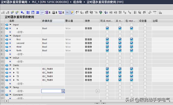Click breadcrumb 定时器多重背景的使用 [FB1]
The height and width of the screenshot is (105, 173).
coord(105,2)
